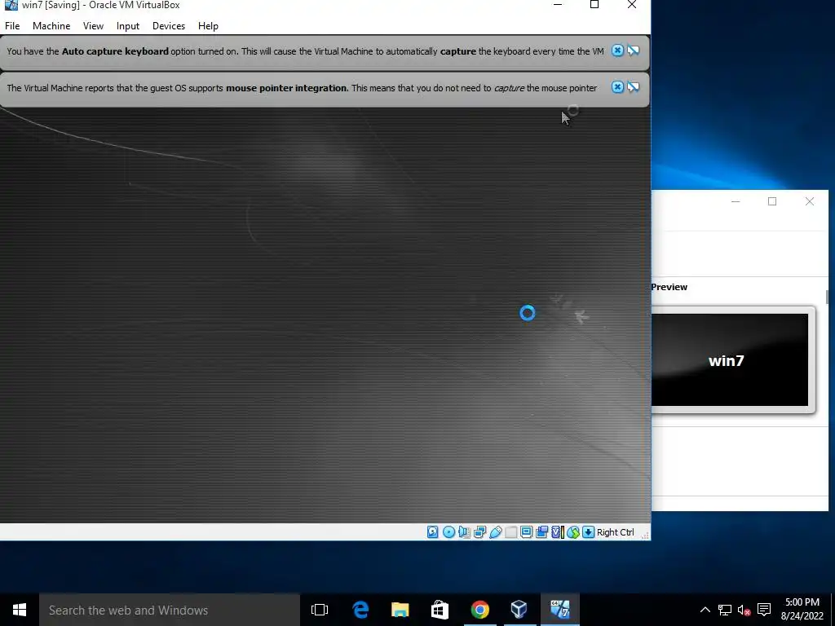Minimize the win7 VM window
The width and height of the screenshot is (835, 626).
(x=558, y=5)
